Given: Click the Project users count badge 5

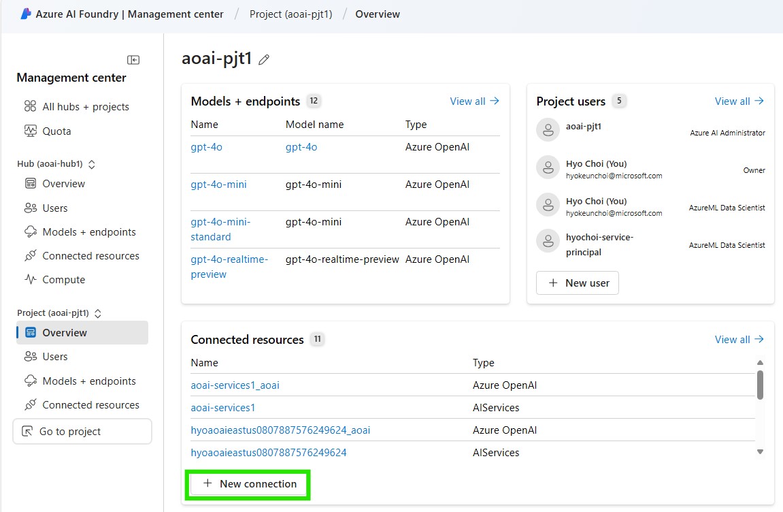Looking at the screenshot, I should tap(619, 101).
